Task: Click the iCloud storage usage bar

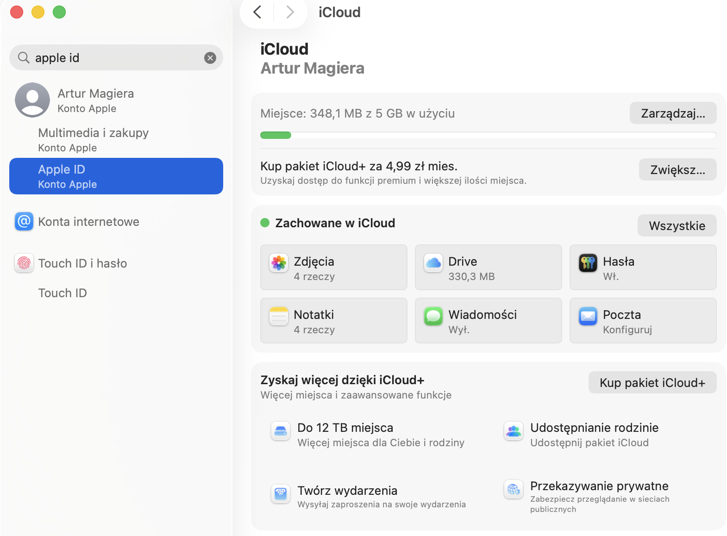Action: 489,135
